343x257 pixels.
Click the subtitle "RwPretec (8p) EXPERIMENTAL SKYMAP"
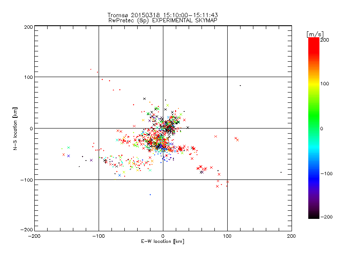[163, 20]
